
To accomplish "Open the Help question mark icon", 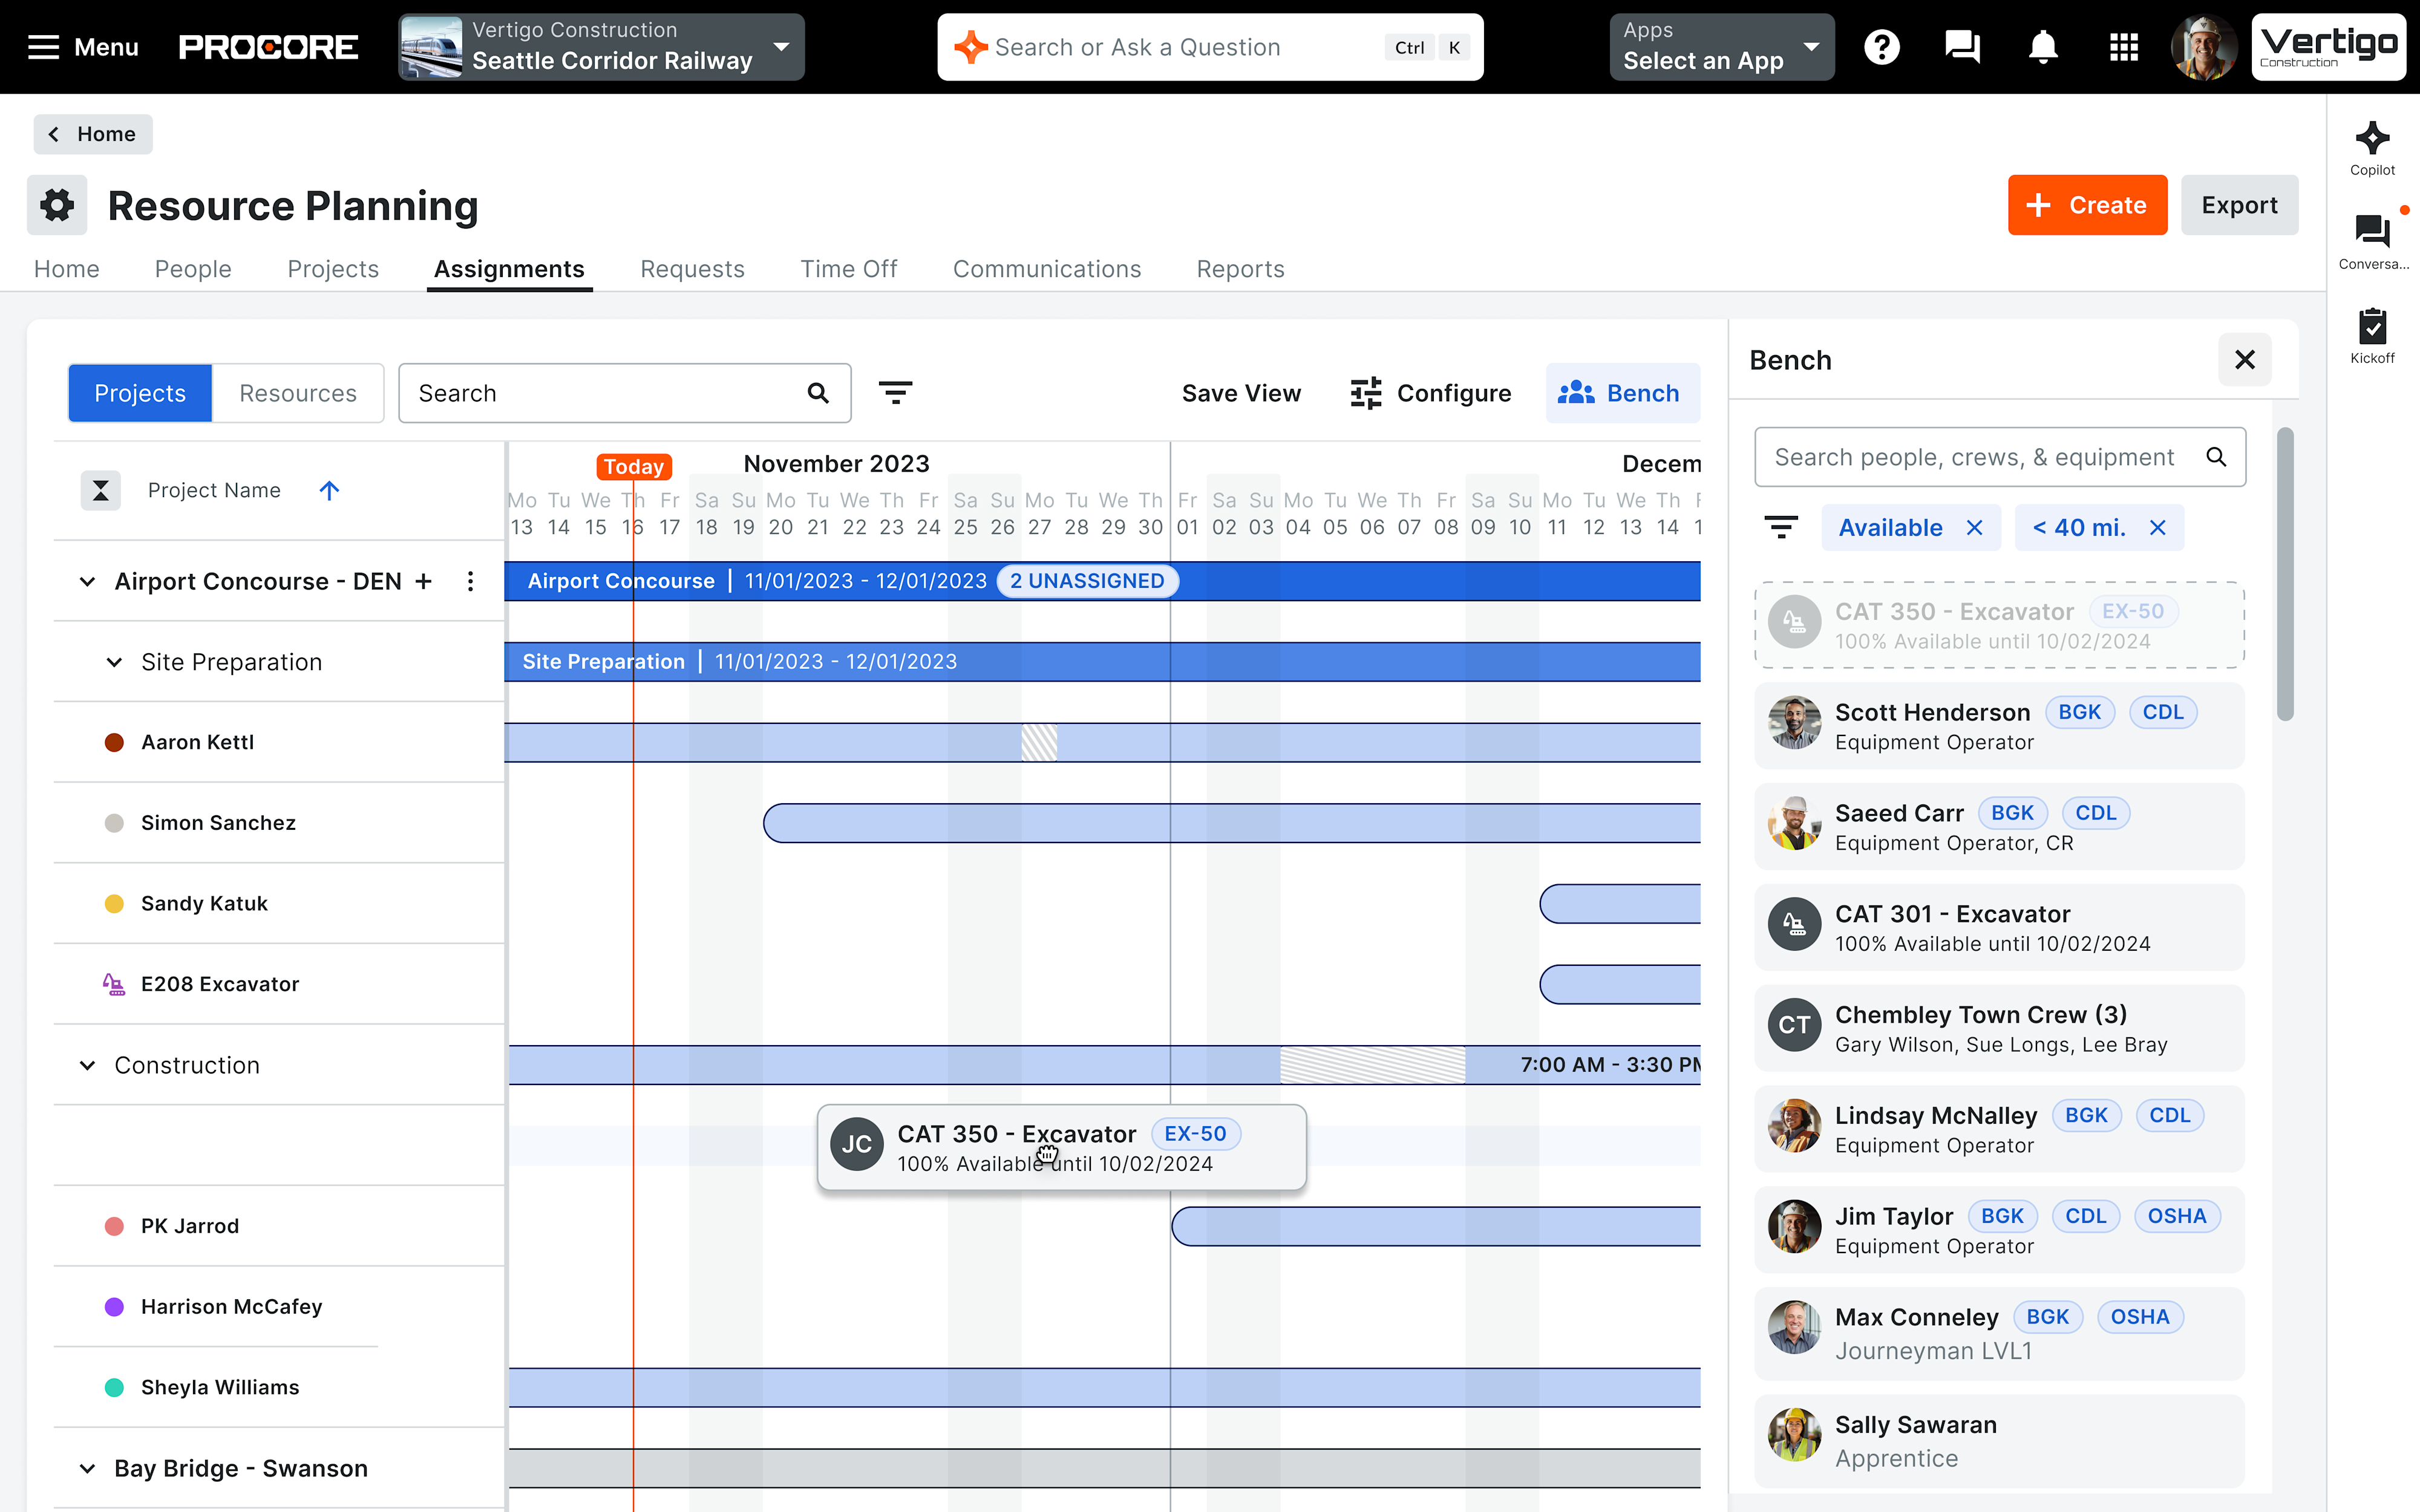I will coord(1883,46).
